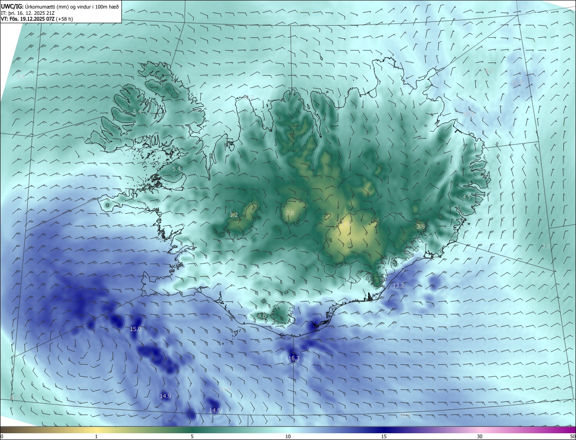Click the colorbar tick label 30
The height and width of the screenshot is (440, 576).
point(480,436)
